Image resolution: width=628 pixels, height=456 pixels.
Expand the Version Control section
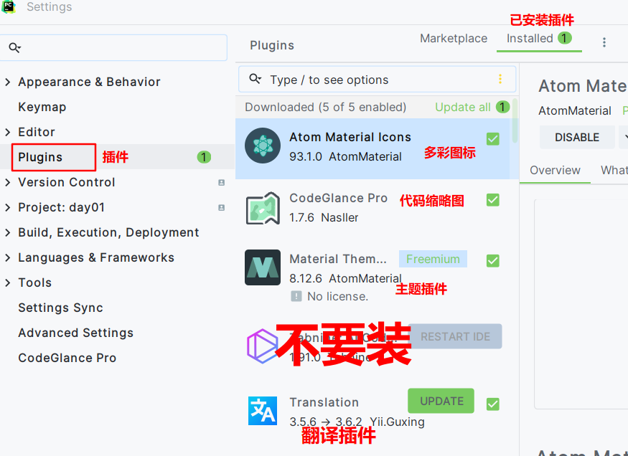[8, 182]
